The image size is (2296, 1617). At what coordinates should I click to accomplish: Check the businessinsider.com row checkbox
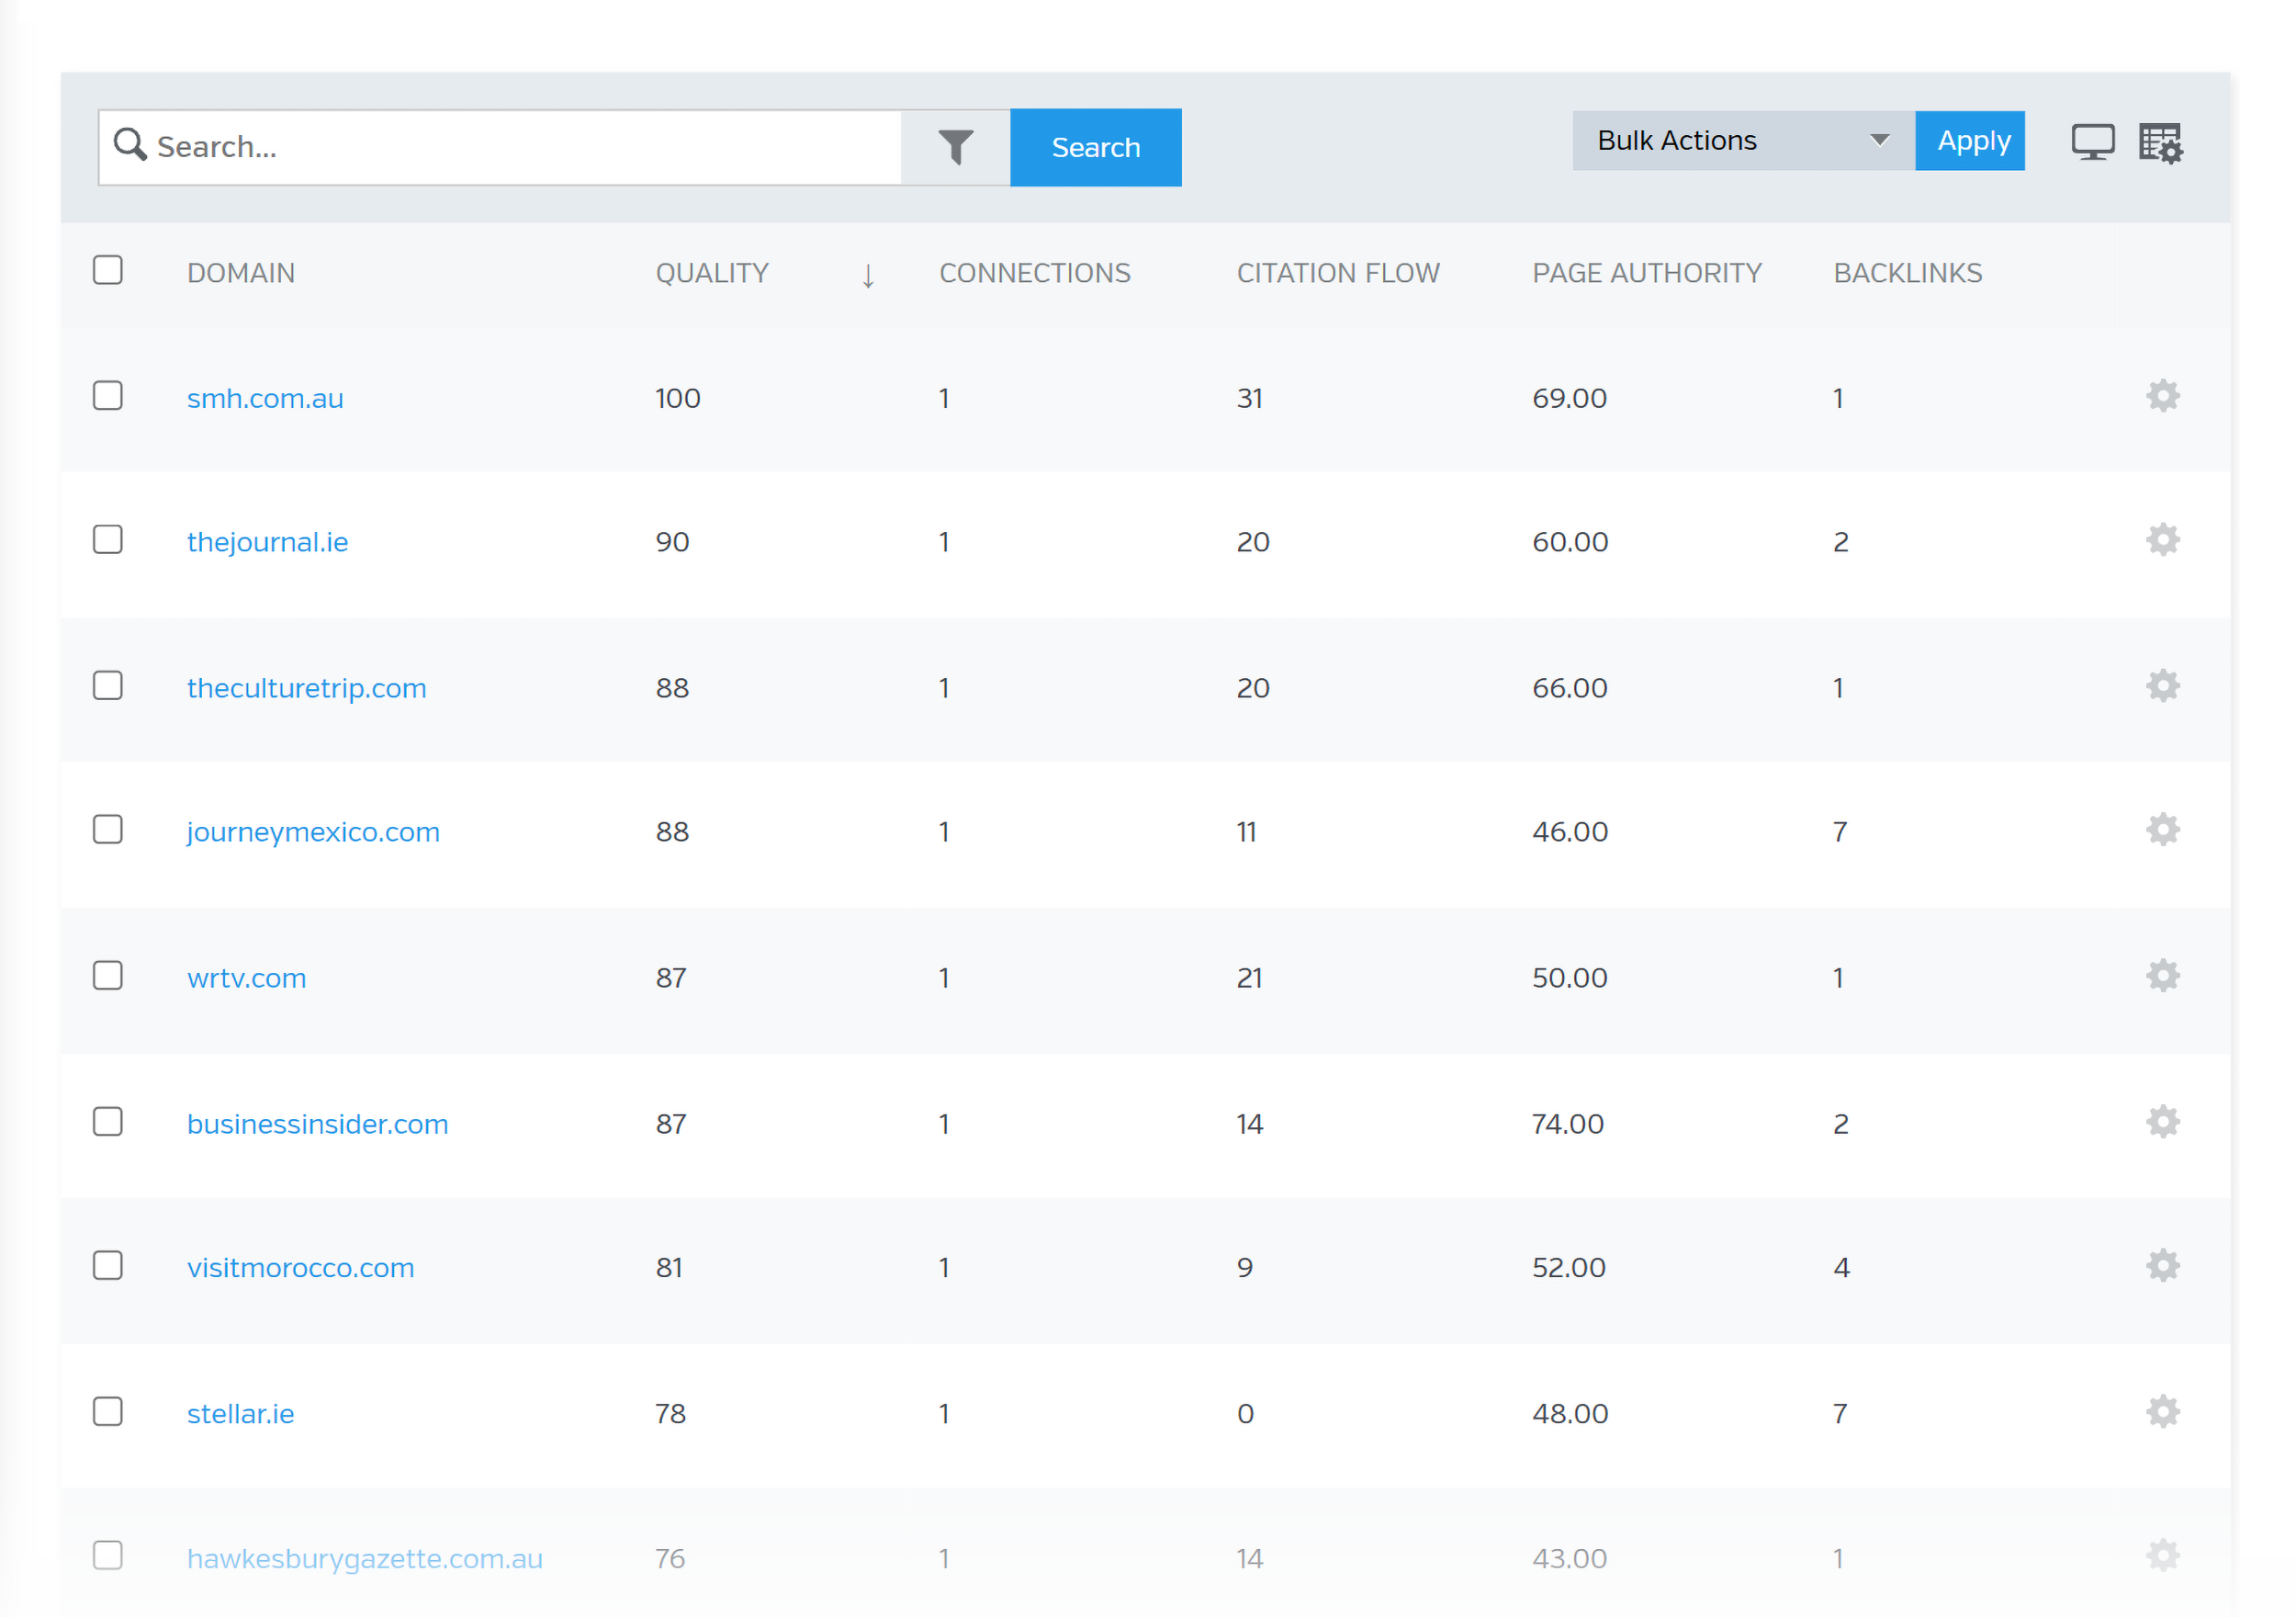pyautogui.click(x=108, y=1123)
